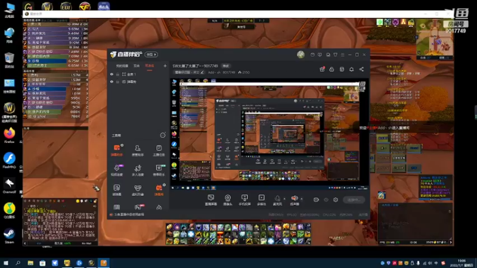Open the ranking list assistant tool (榜单助手)
The image size is (477, 268).
(159, 170)
